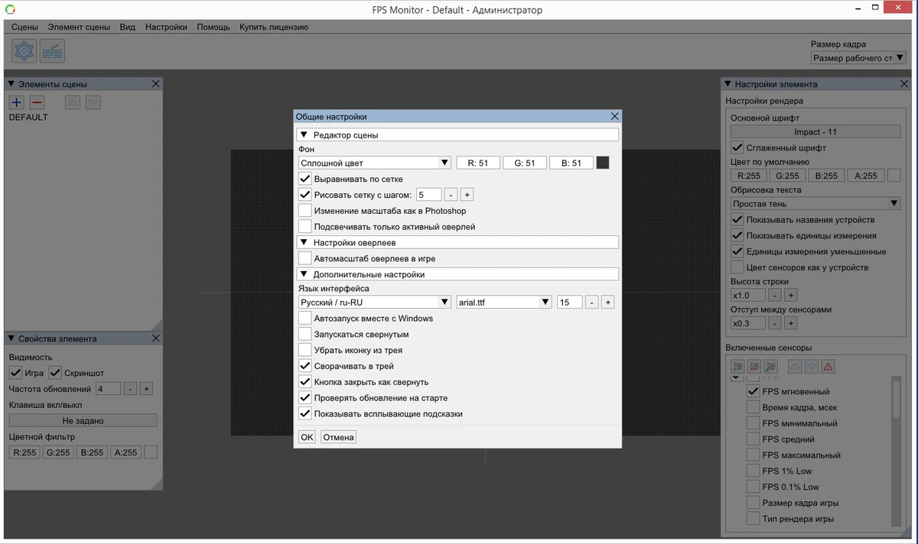Move scene element up with arrow icon
This screenshot has width=918, height=544.
click(73, 102)
